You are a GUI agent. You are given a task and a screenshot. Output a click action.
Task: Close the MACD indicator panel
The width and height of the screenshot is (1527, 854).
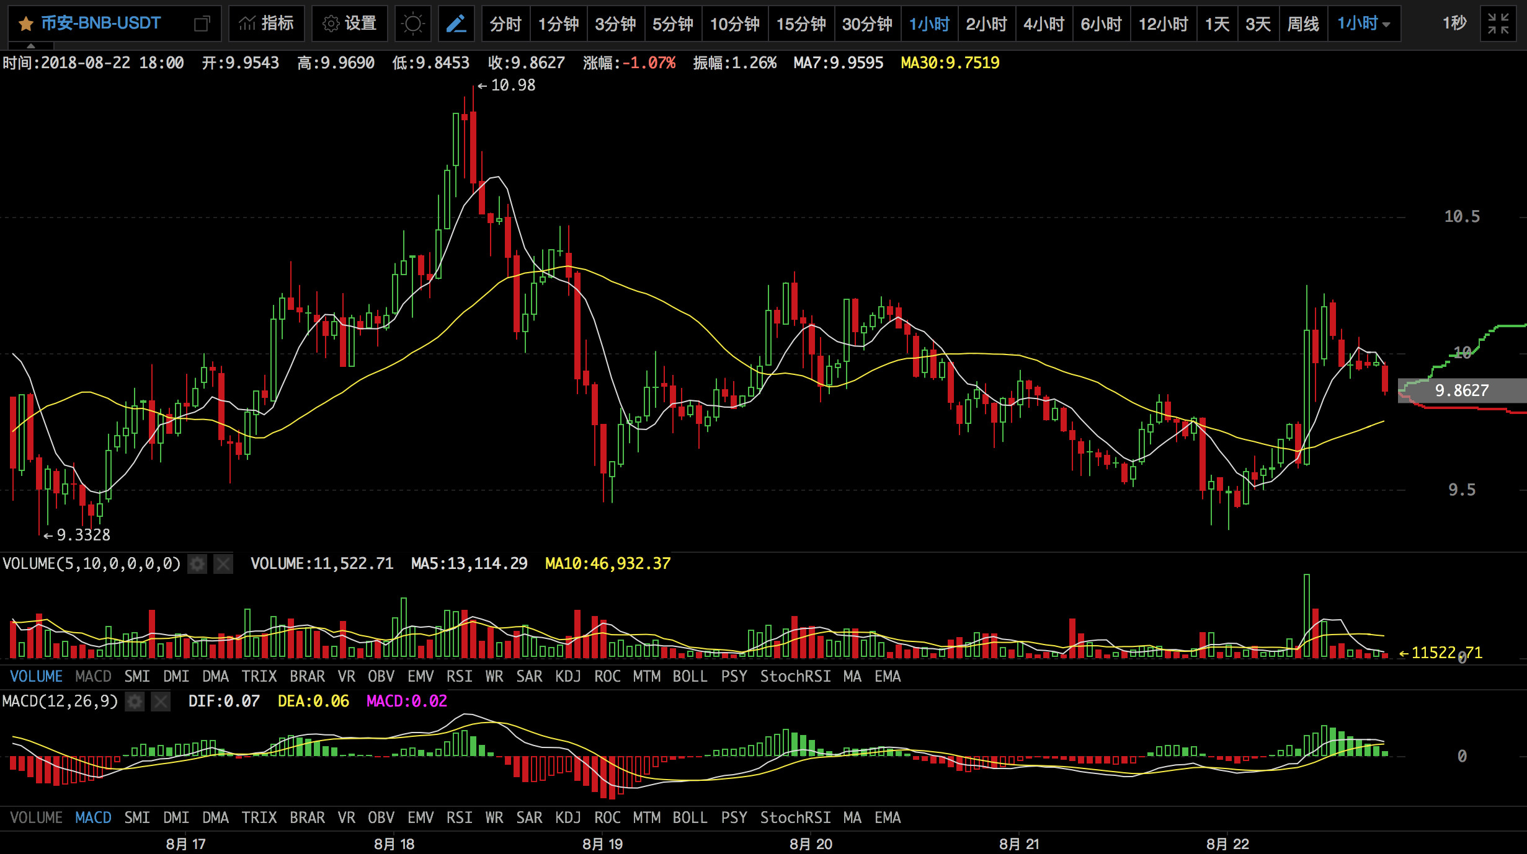coord(161,702)
